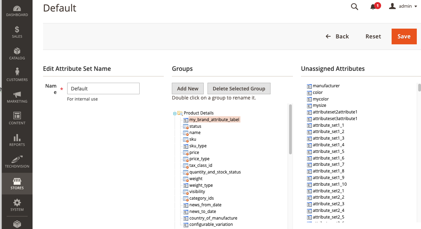Click the status attribute icon
This screenshot has height=229, width=421.
[x=186, y=126]
